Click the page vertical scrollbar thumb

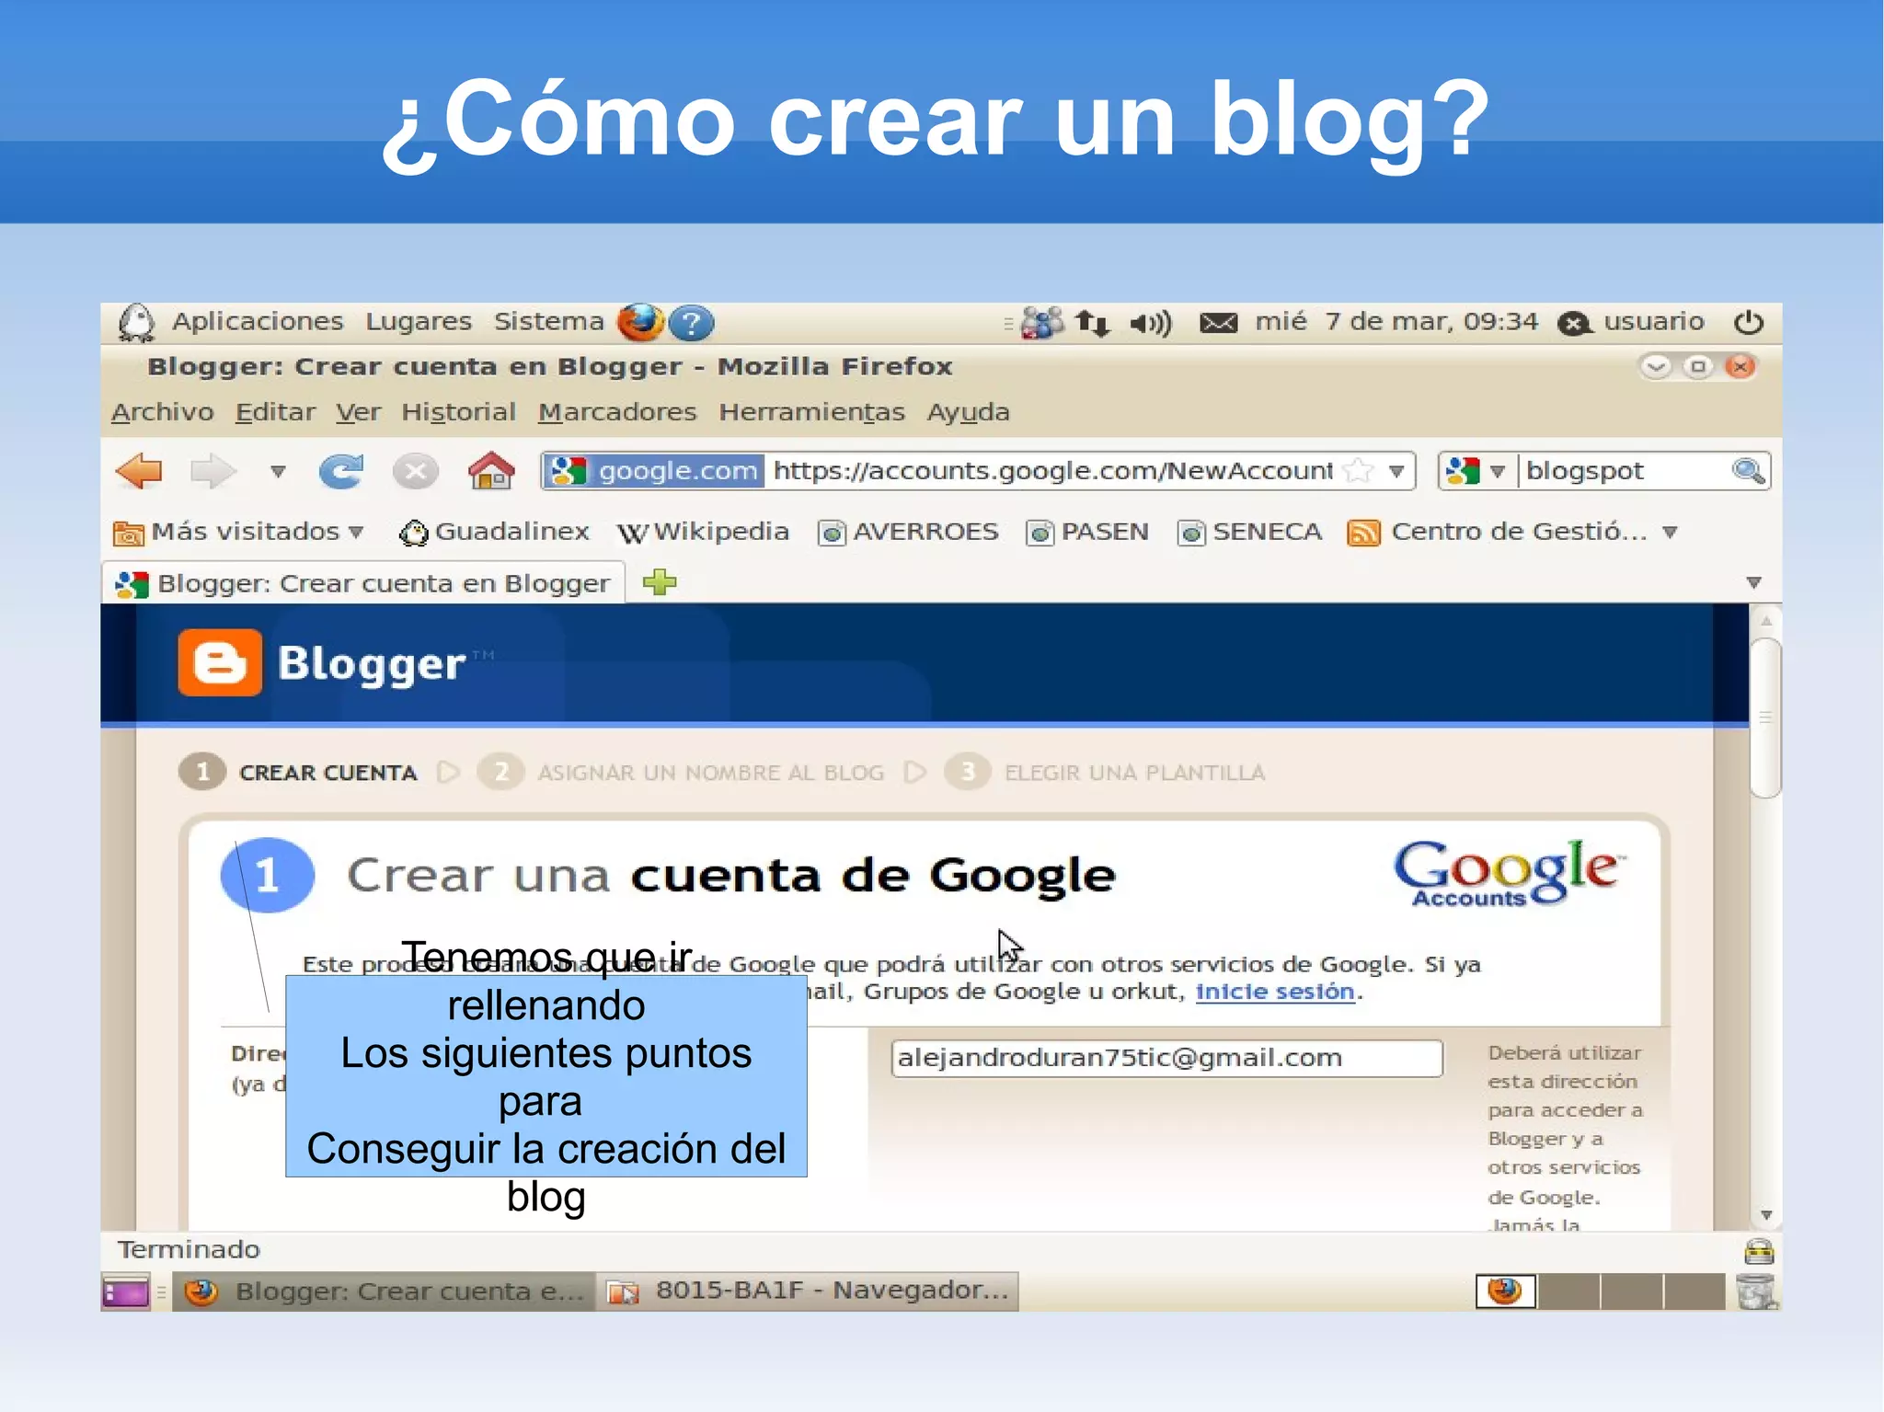[1765, 718]
